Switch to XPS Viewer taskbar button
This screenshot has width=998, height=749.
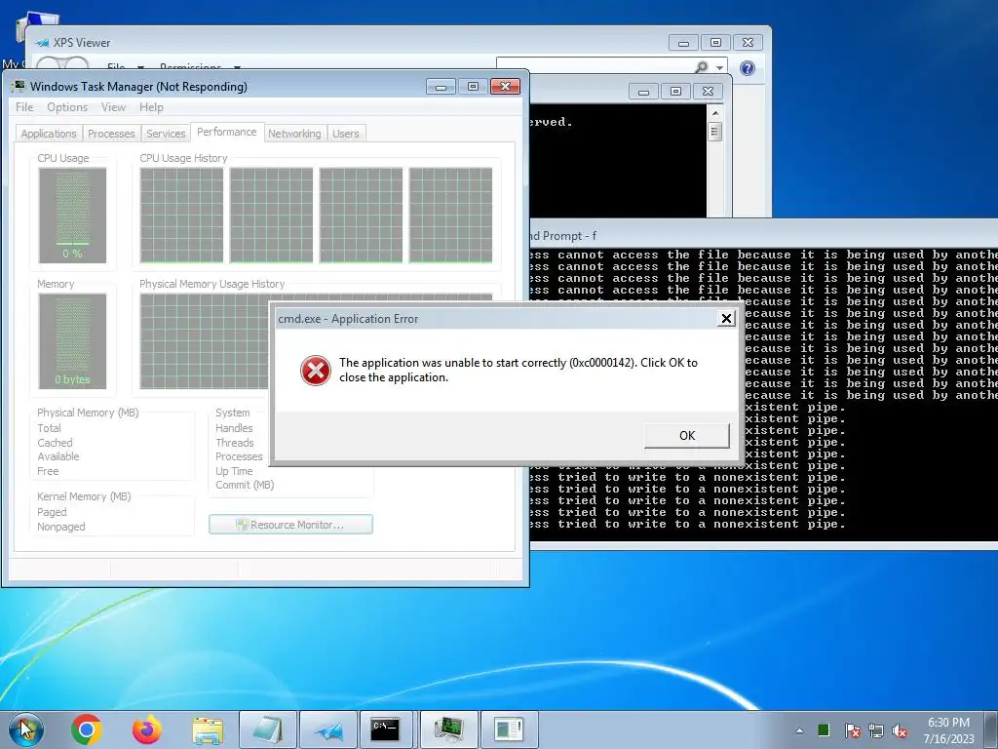point(327,729)
